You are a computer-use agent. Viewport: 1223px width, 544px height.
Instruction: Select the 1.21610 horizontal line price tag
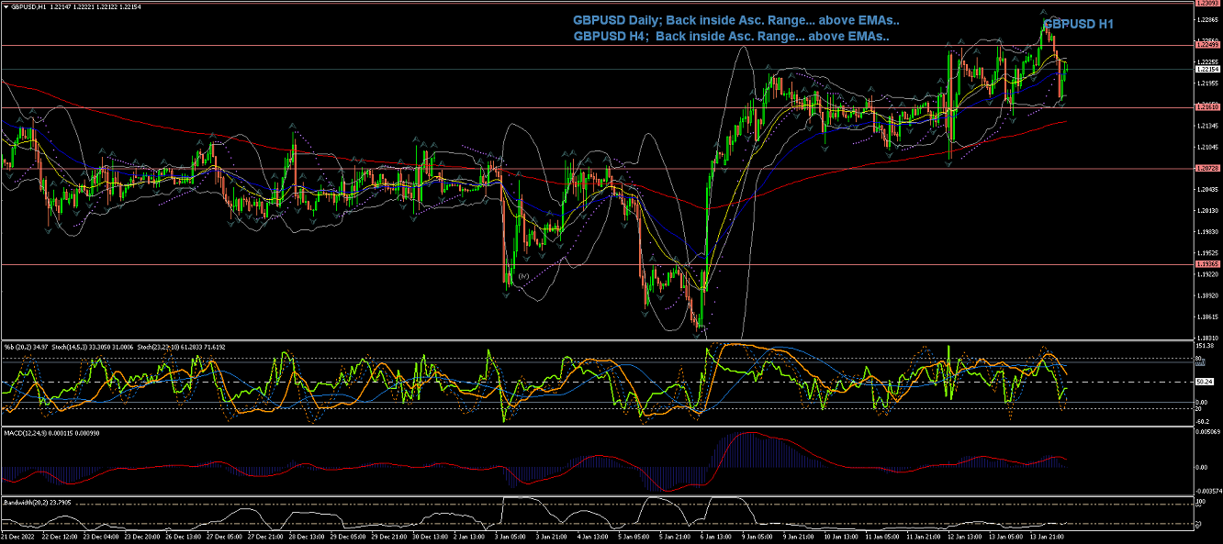coord(1206,107)
